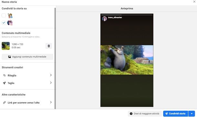The height and width of the screenshot is (117, 197).
Task: Click the Facebook page avatar icon
Action: 10,16
